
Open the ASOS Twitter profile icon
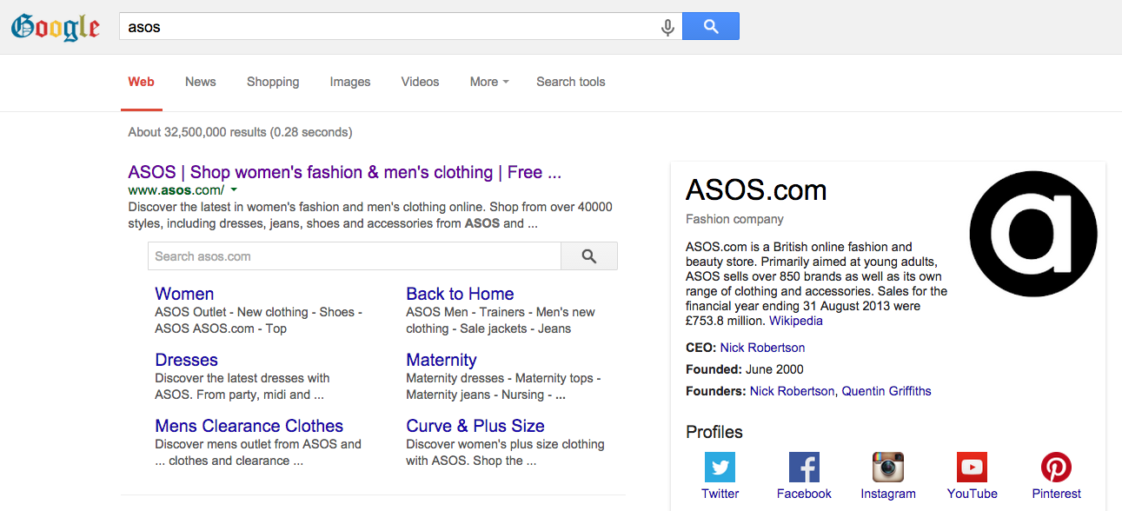(x=720, y=468)
